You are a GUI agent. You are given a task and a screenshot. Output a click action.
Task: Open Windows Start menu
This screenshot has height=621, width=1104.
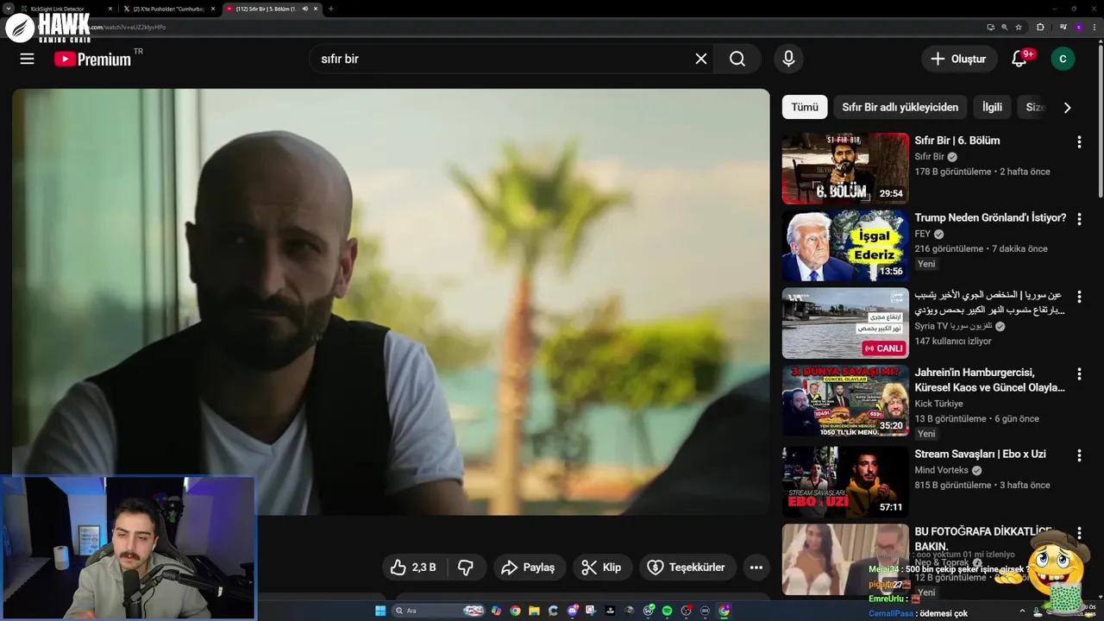tap(380, 611)
